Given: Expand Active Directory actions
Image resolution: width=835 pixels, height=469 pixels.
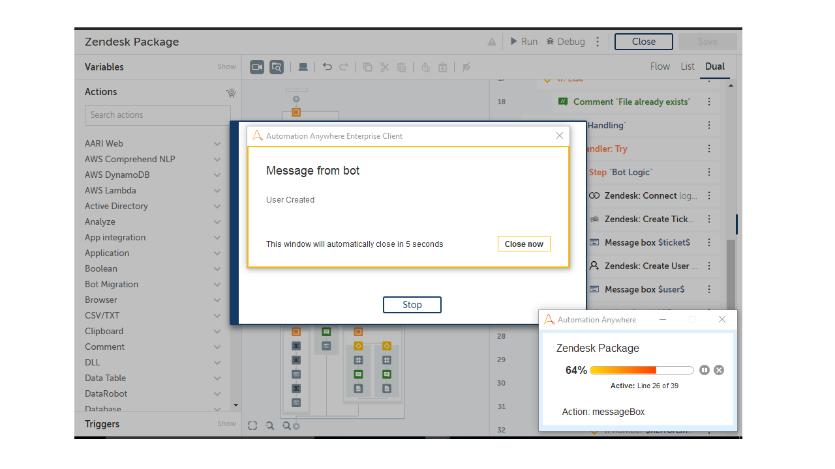Looking at the screenshot, I should 217,206.
